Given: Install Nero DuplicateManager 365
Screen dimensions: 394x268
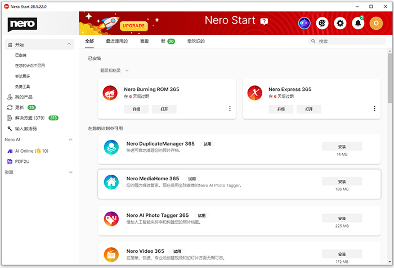Looking at the screenshot, I should click(x=342, y=147).
